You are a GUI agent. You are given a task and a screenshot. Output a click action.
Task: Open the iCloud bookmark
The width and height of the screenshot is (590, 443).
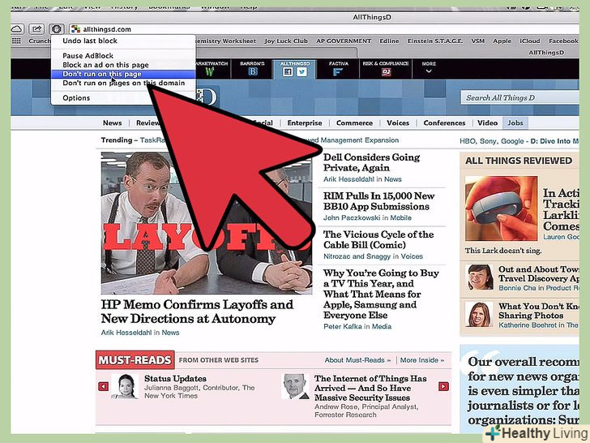[530, 41]
